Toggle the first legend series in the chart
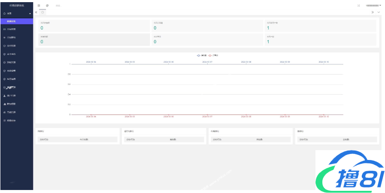The height and width of the screenshot is (193, 385). tap(202, 55)
